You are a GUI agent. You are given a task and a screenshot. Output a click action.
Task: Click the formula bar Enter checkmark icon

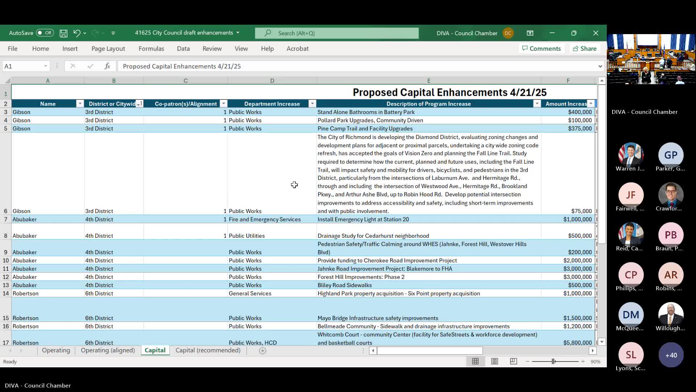click(x=90, y=66)
